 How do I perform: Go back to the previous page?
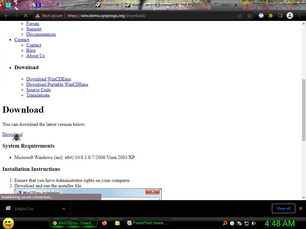7,16
